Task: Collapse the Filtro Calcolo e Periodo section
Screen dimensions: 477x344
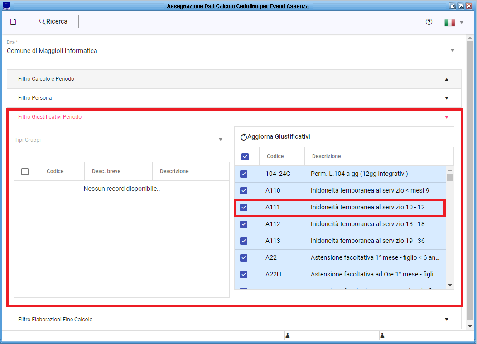Action: pos(446,79)
